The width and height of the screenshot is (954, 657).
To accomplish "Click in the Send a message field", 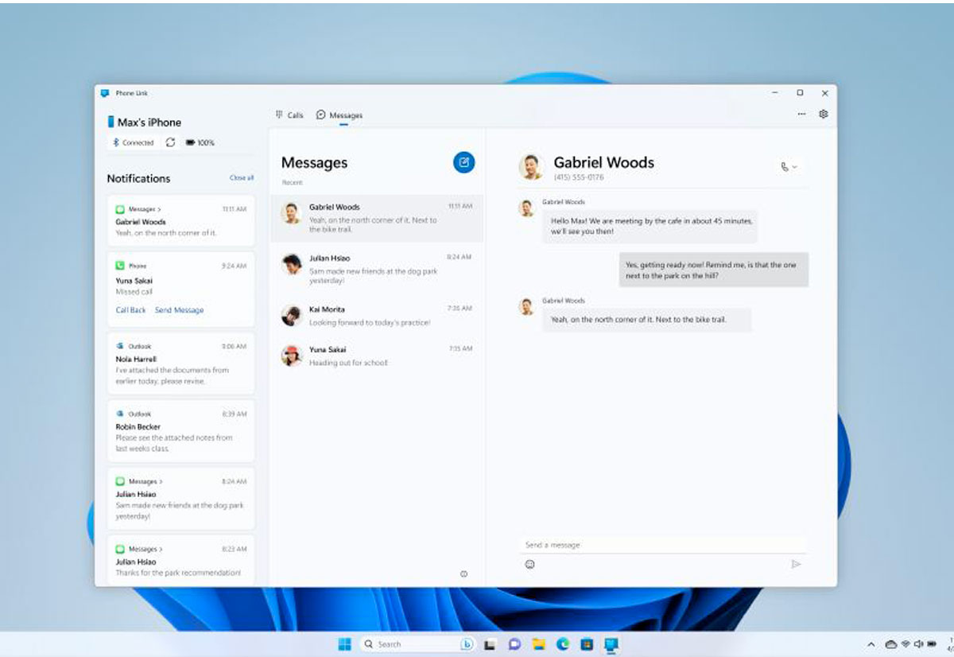I will click(x=663, y=545).
